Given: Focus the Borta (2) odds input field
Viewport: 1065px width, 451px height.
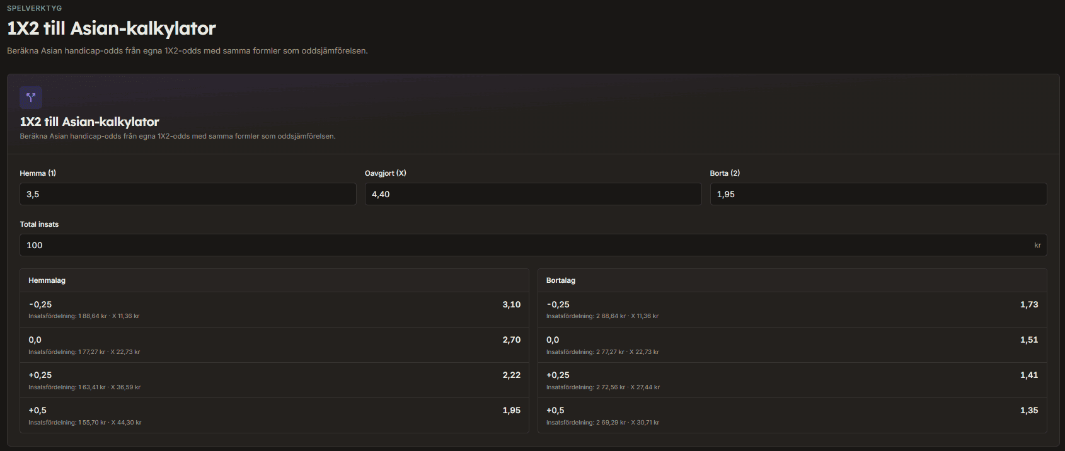Looking at the screenshot, I should coord(878,194).
